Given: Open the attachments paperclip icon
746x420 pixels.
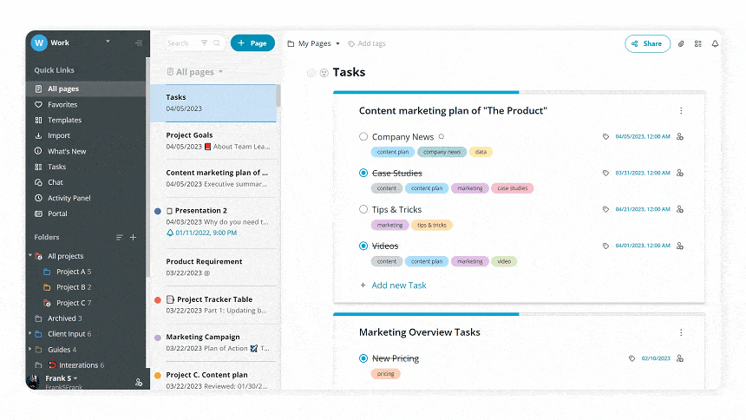Looking at the screenshot, I should coord(681,43).
